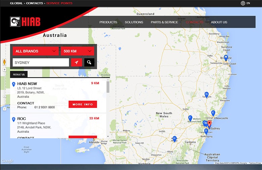Select map marker G near Tamworth
The width and height of the screenshot is (262, 170).
pos(207,94)
